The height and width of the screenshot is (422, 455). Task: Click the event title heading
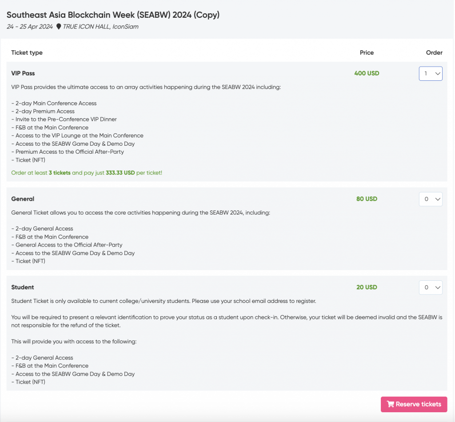(113, 15)
